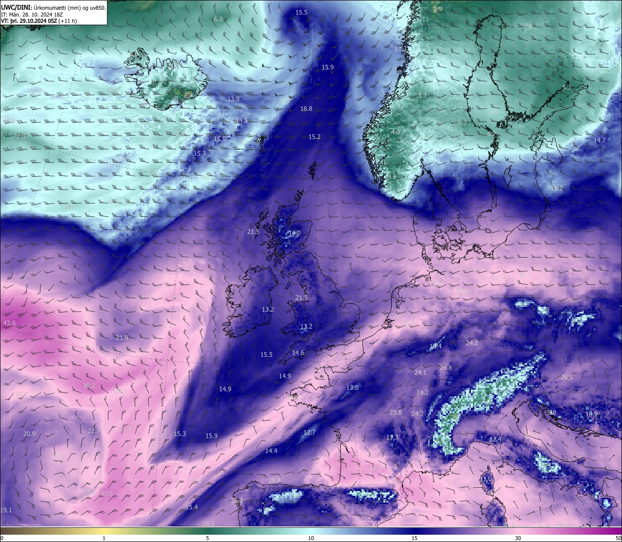Click the 38.2 value in the pink area
Screen dimensions: 622x542
(89, 386)
